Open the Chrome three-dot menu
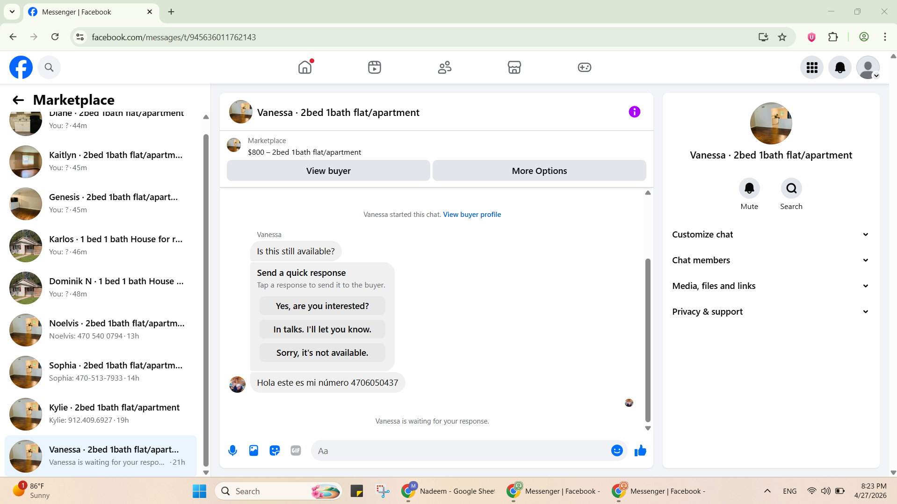Screen dimensions: 897x504 pos(885,37)
